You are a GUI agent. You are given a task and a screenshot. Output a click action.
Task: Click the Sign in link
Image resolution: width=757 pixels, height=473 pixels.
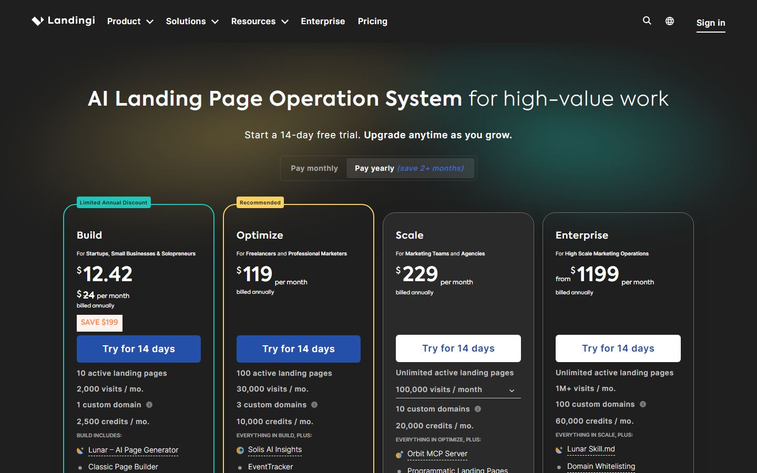[711, 23]
